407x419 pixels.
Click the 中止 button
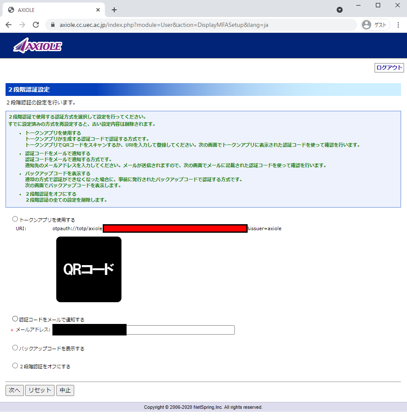pyautogui.click(x=65, y=390)
